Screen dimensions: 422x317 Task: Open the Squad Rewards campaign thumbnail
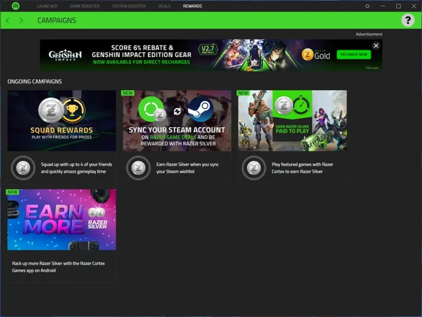pyautogui.click(x=62, y=120)
